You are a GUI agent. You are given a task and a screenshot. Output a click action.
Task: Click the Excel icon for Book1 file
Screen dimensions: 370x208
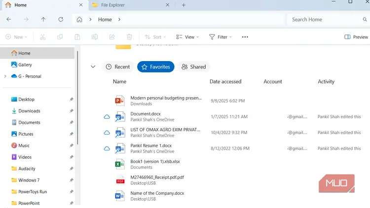click(x=120, y=164)
